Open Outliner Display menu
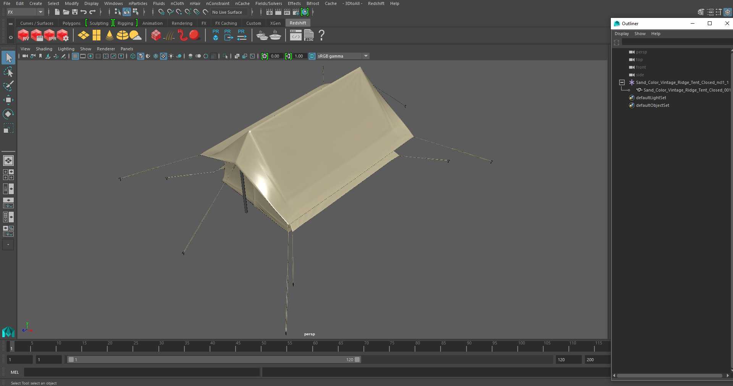The width and height of the screenshot is (733, 386). click(622, 34)
